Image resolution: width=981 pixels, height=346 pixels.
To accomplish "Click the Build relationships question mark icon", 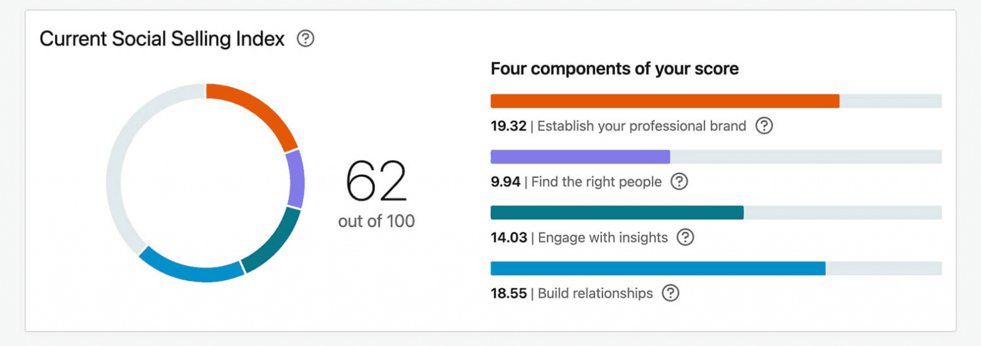I will 670,293.
